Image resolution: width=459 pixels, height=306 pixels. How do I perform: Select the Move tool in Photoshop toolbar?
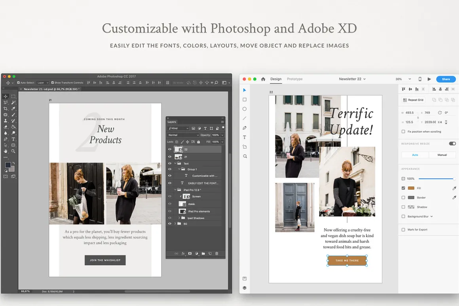(6, 96)
